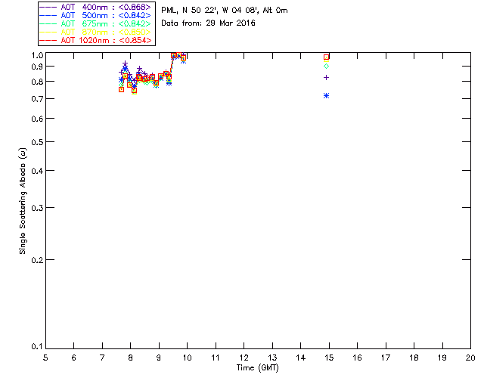The height and width of the screenshot is (387, 484).
Task: Click y-axis tick label 0.8
Action: click(x=37, y=82)
